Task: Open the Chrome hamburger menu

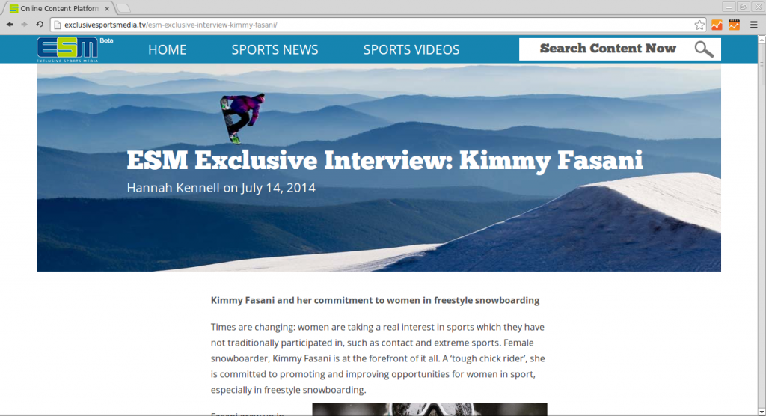Action: point(754,25)
